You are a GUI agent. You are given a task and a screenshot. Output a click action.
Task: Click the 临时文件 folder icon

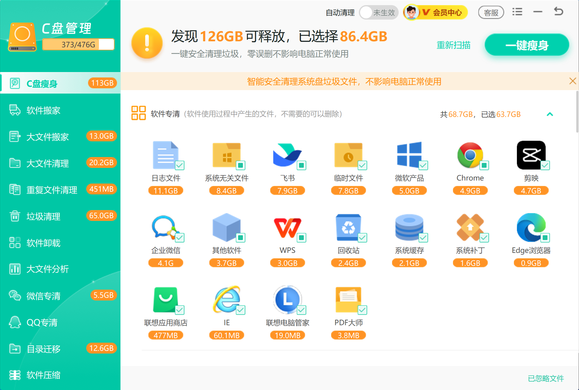(348, 155)
